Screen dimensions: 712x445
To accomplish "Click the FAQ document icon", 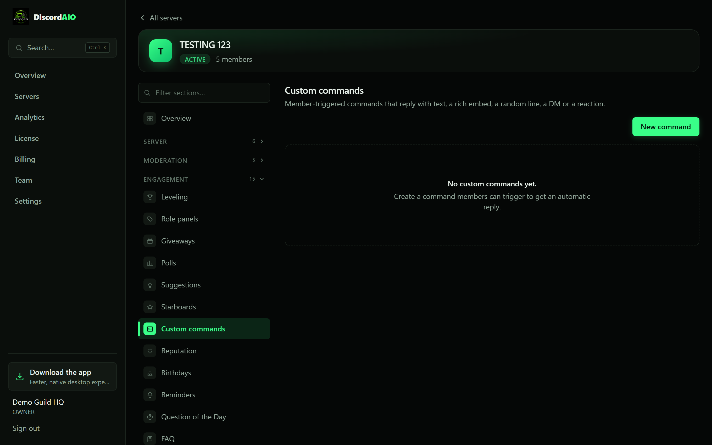I will point(150,439).
